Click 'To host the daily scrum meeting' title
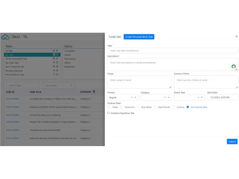Image resolution: width=239 pixels, height=179 pixels. (45, 115)
